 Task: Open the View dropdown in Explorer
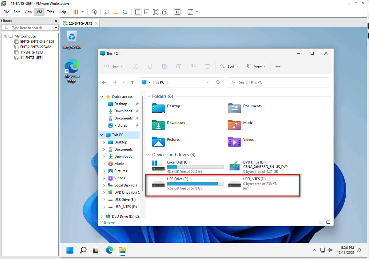tap(256, 66)
